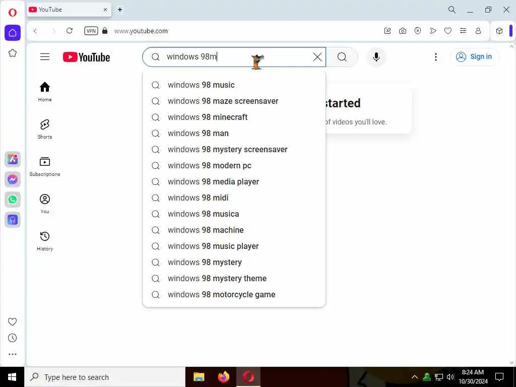The width and height of the screenshot is (516, 387).
Task: Open Pinboards heart icon in sidebar
Action: tap(13, 321)
